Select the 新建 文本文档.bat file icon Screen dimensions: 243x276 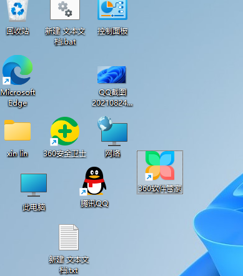click(x=65, y=10)
